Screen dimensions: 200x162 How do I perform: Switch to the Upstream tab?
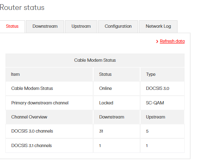(81, 27)
